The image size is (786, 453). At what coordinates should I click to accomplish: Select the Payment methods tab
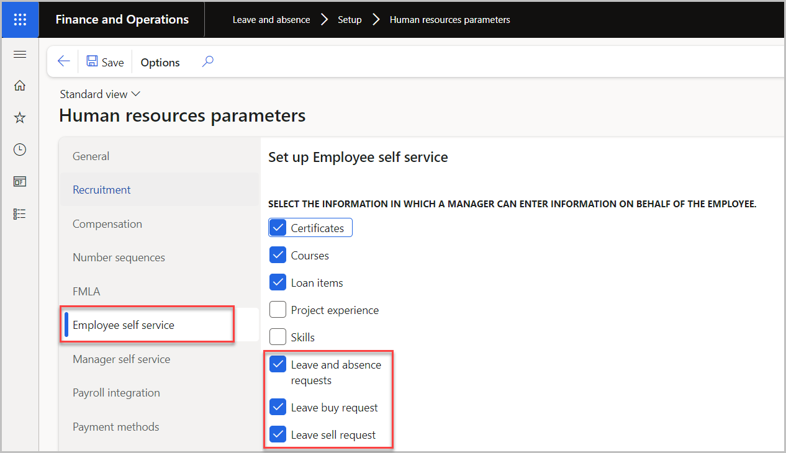pos(159,427)
